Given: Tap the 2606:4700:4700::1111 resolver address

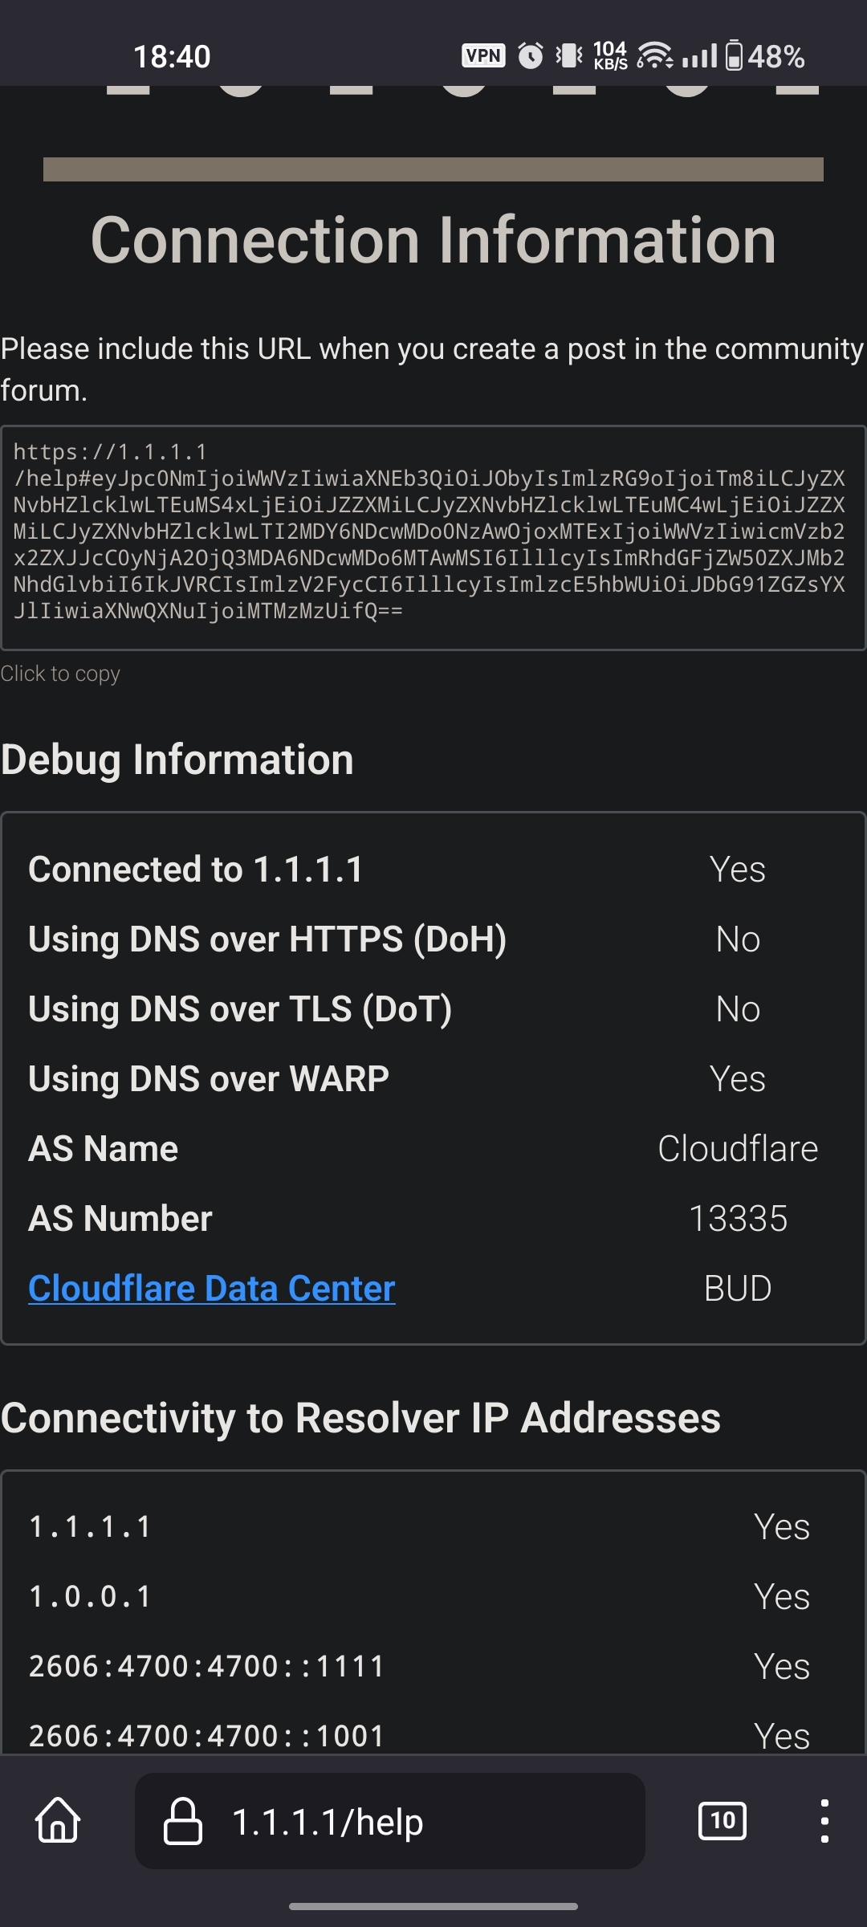Looking at the screenshot, I should coord(207,1667).
